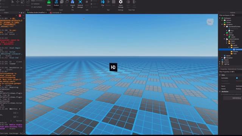Open the Asset Manager bottom tab
Image resolution: width=242 pixels, height=136 pixels.
click(14, 133)
